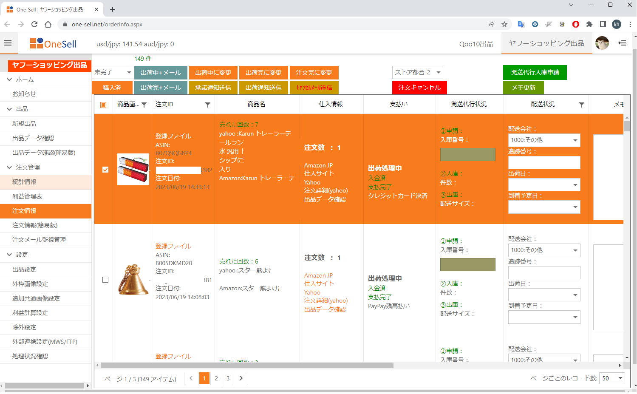This screenshot has width=637, height=394.
Task: Select all rows with the header checkbox
Action: tap(102, 104)
